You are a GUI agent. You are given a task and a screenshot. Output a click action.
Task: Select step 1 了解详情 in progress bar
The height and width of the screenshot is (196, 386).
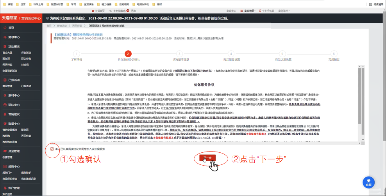coord(77,54)
